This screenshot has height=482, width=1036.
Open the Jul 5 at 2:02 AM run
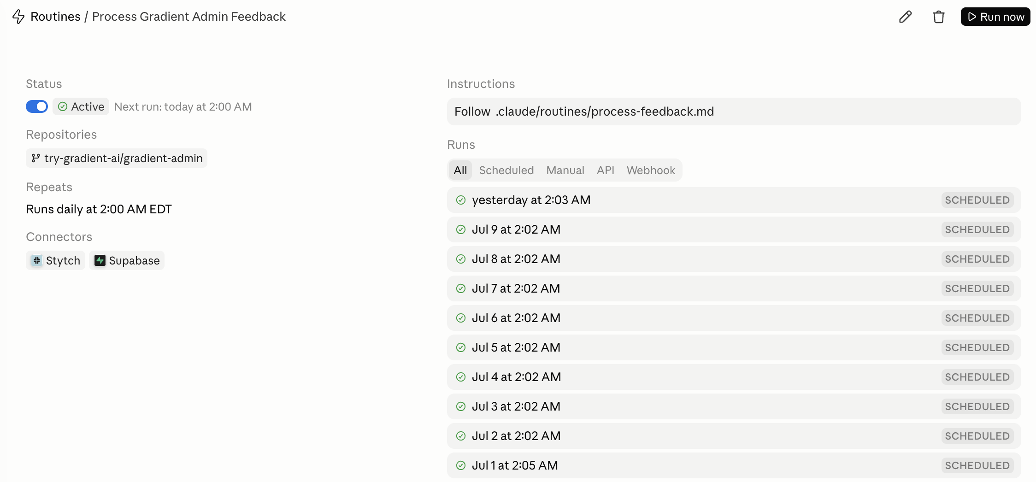[x=734, y=347]
